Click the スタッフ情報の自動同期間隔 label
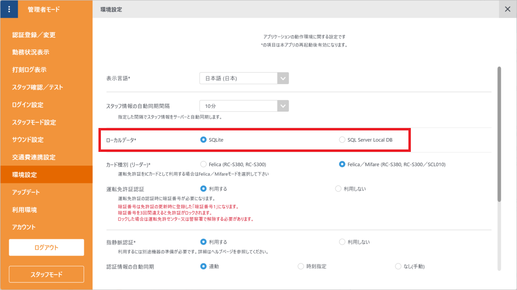Image resolution: width=517 pixels, height=290 pixels. pyautogui.click(x=138, y=106)
